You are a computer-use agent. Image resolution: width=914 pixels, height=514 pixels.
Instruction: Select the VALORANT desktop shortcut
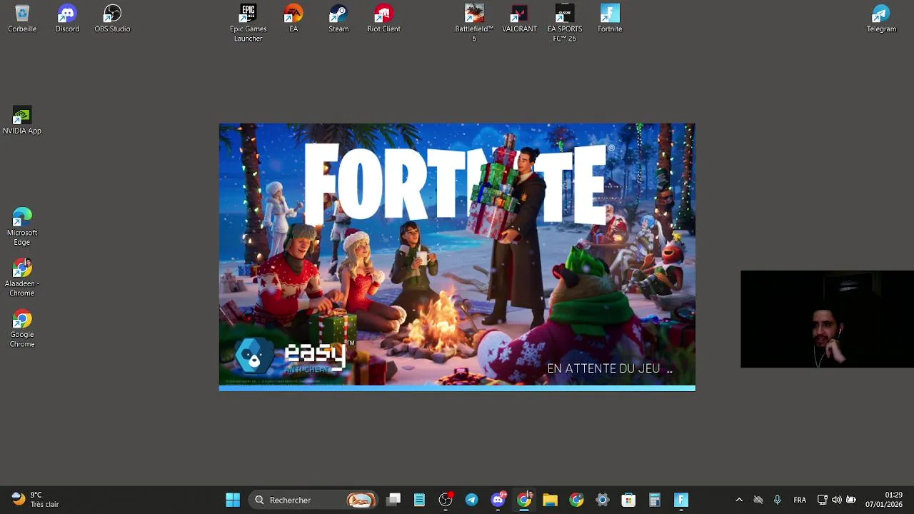pos(519,19)
